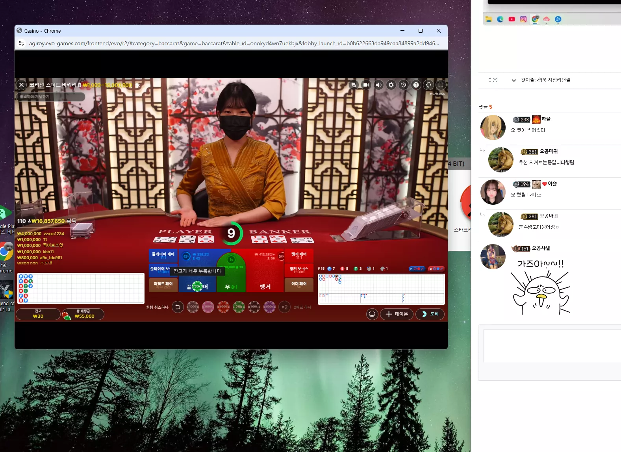Open 이슬 commenter's profile picture

493,192
